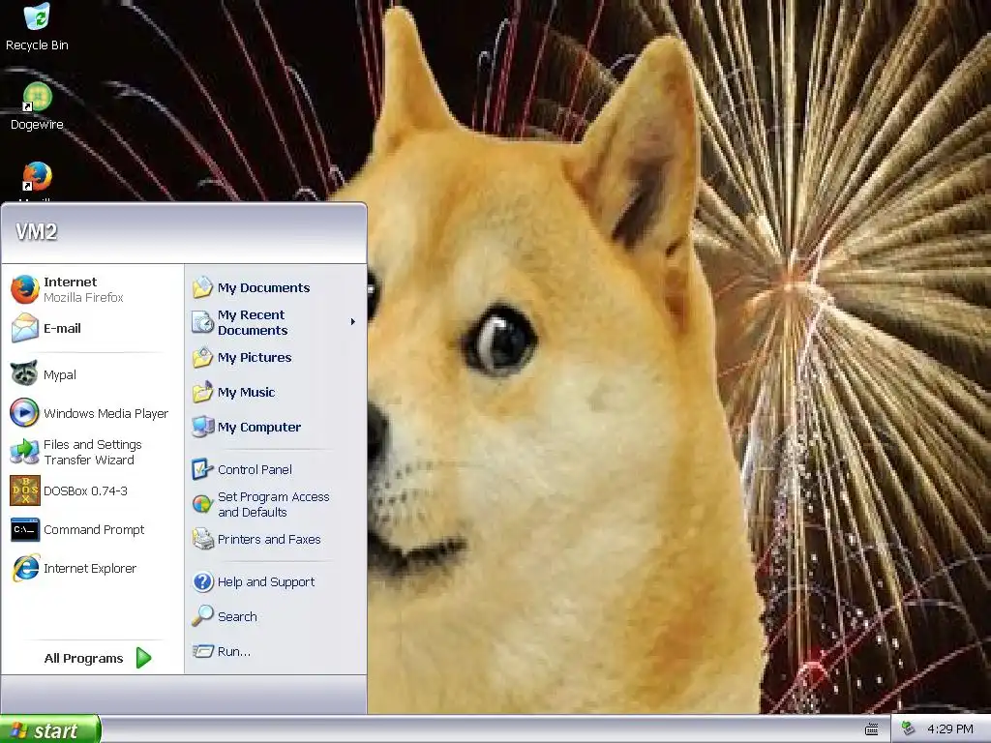This screenshot has height=743, width=991.
Task: Select Command Prompt label in menu
Action: tap(94, 529)
